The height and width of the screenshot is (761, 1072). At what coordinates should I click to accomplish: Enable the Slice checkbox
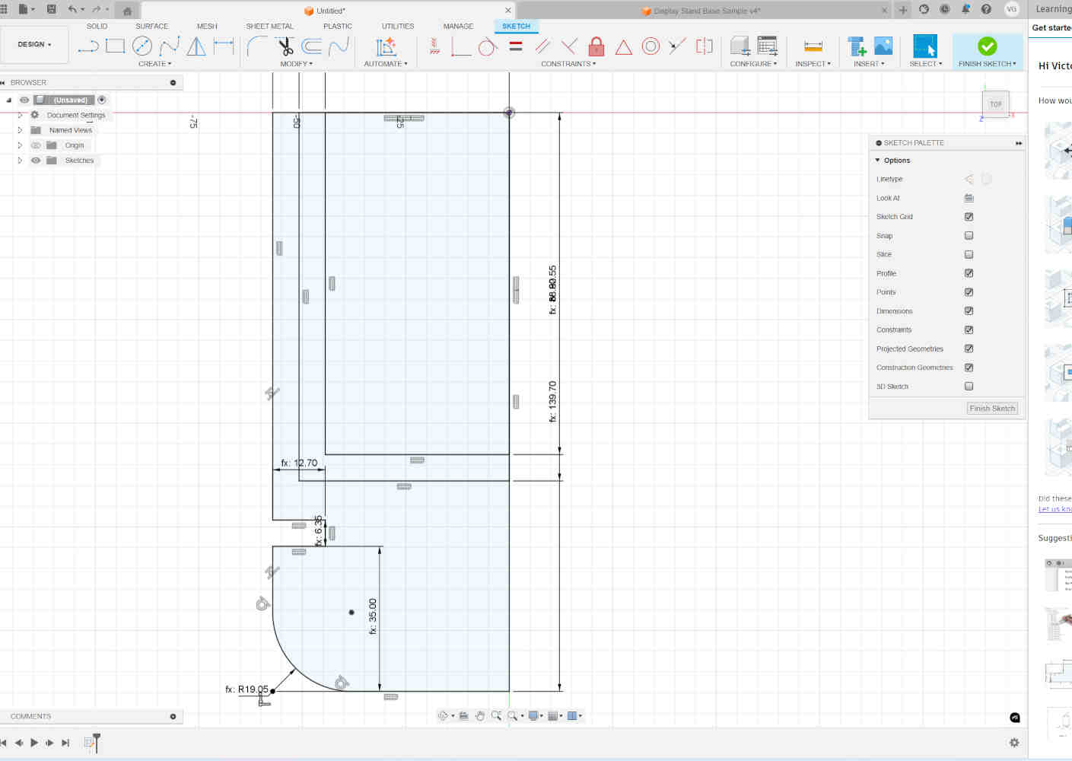point(969,254)
